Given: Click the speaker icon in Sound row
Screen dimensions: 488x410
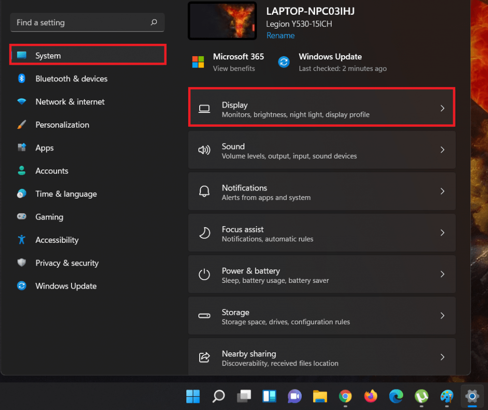Looking at the screenshot, I should tap(204, 150).
